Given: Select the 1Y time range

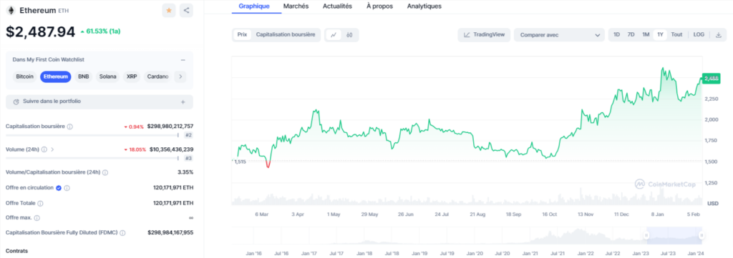Looking at the screenshot, I should click(x=660, y=34).
